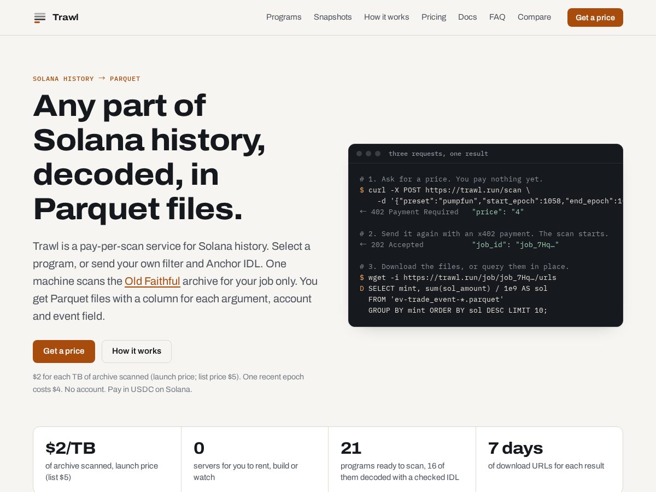Click the '7 days' stat
Image resolution: width=656 pixels, height=492 pixels.
516,448
